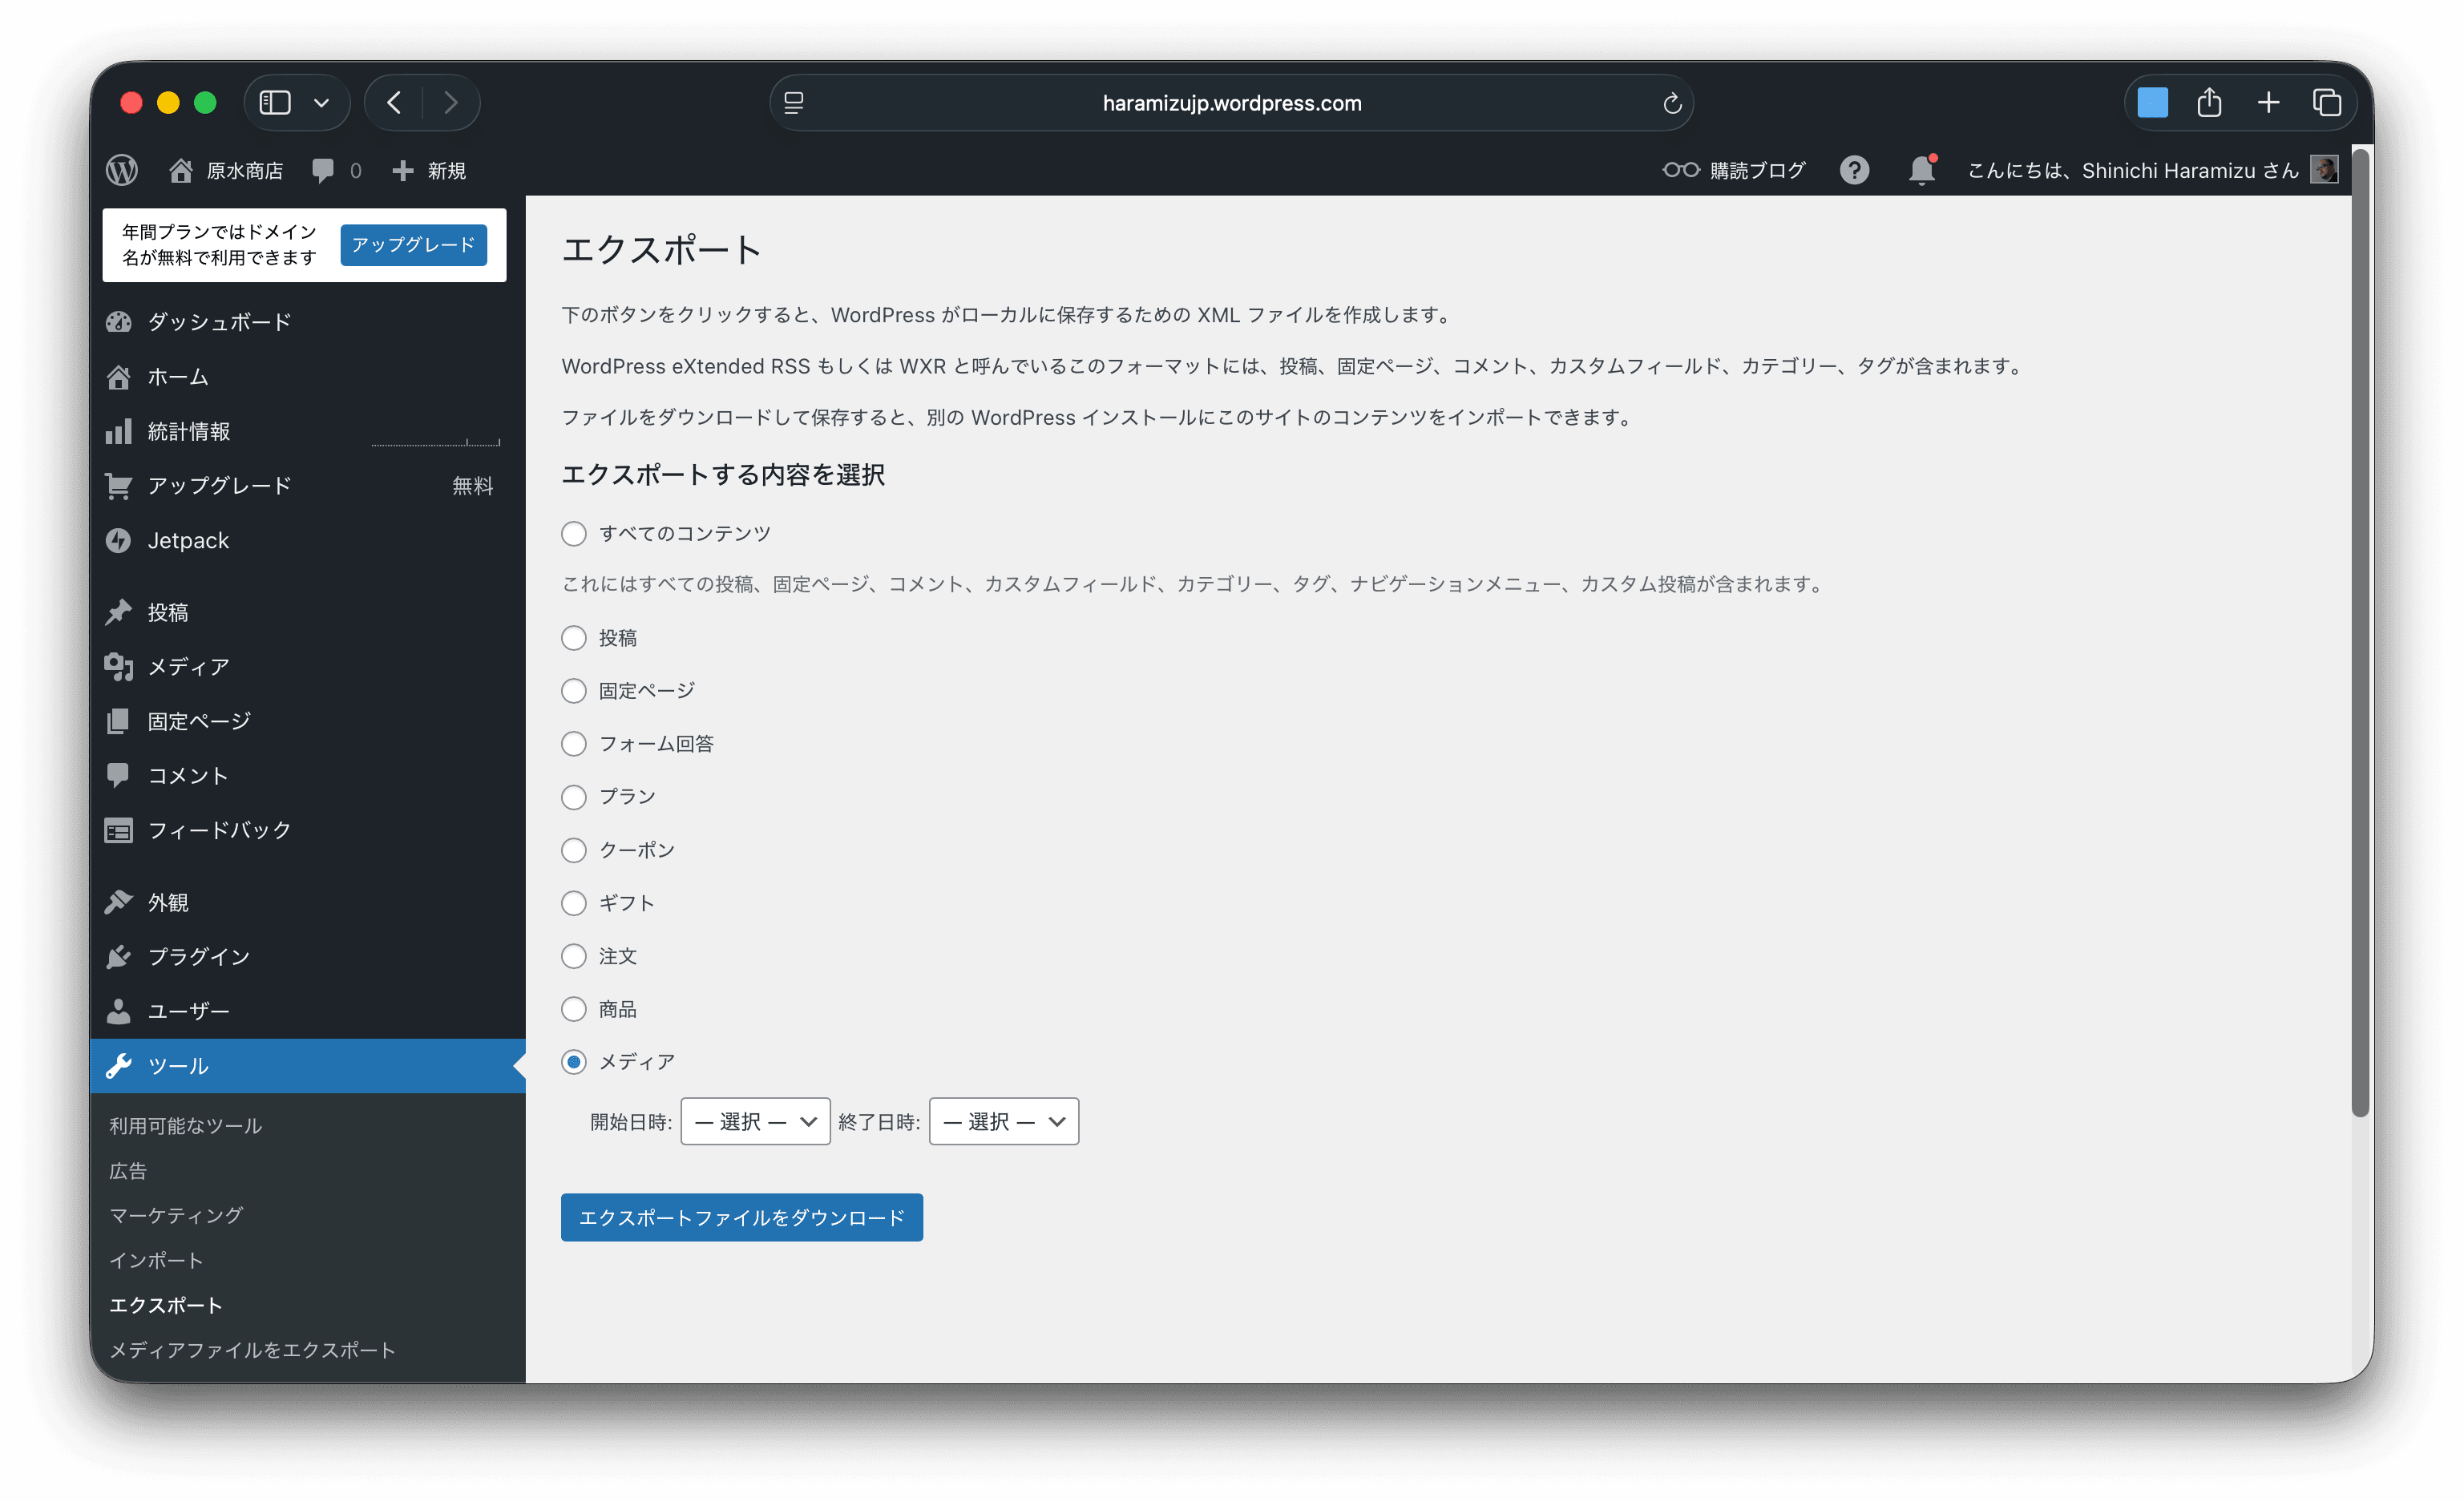Open the comments bubble in the admin bar
2464x1502 pixels.
click(x=323, y=170)
